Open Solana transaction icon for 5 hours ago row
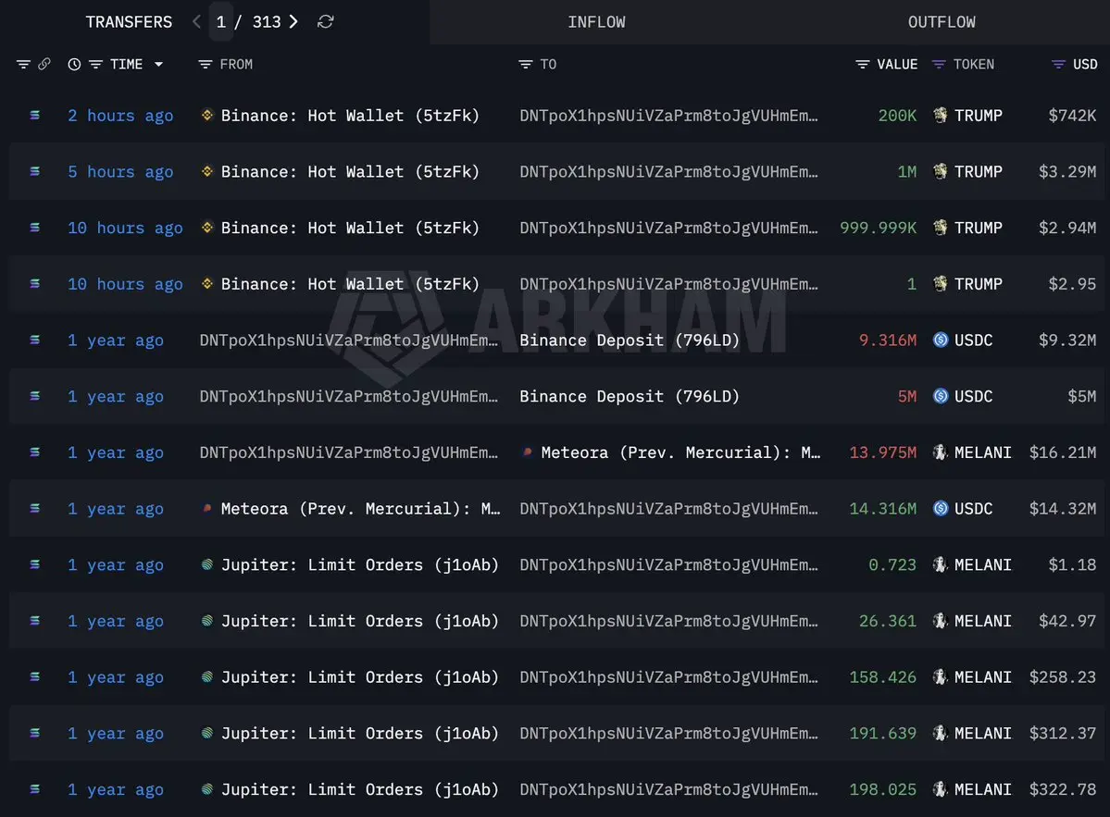 pos(34,171)
